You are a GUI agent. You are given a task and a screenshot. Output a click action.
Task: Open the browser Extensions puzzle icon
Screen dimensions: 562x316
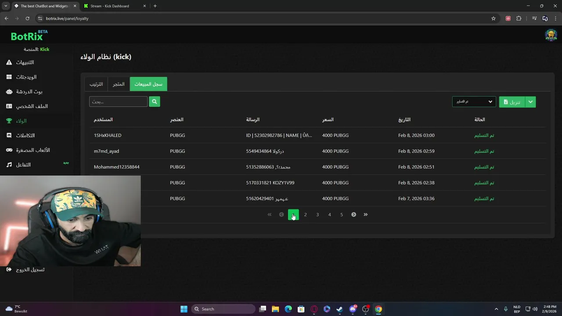(x=519, y=18)
